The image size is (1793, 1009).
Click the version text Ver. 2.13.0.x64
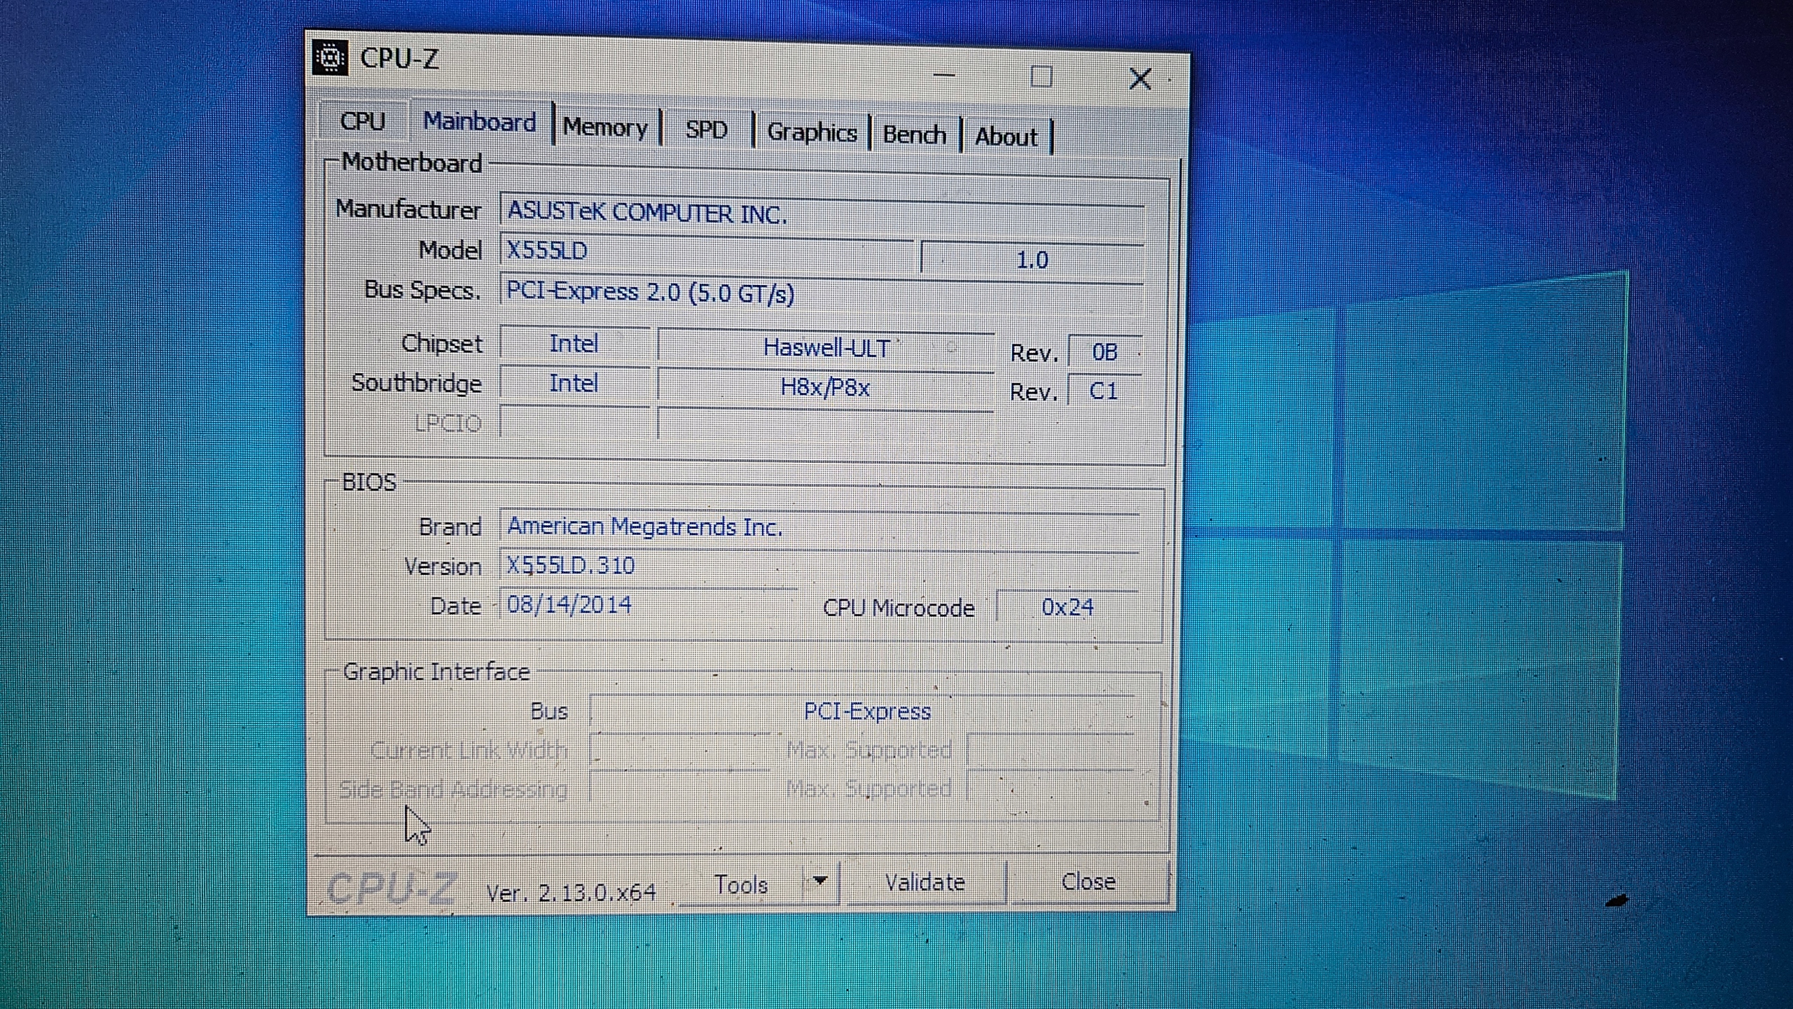(571, 892)
